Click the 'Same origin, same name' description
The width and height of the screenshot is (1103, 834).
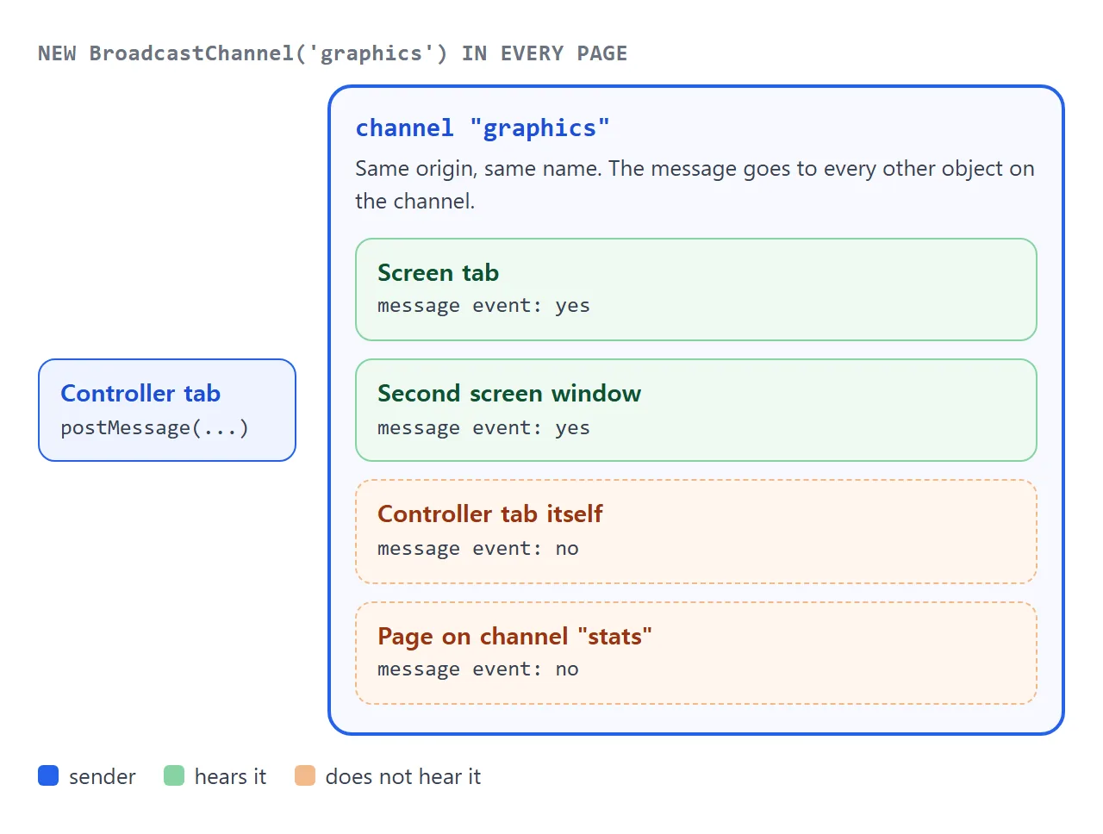pos(695,184)
